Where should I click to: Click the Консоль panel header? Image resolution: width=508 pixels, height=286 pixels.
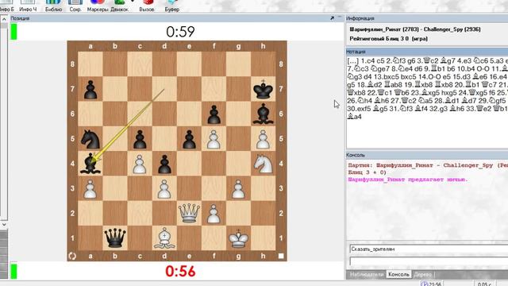coord(427,155)
